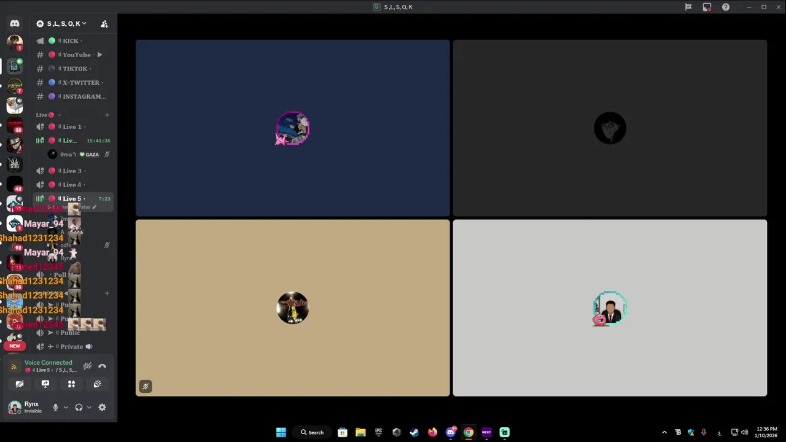
Task: Open the X-TWITTER text channel
Action: [x=72, y=82]
